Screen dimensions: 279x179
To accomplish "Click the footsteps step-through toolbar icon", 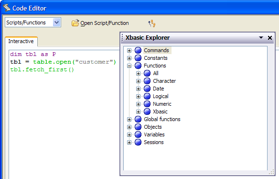I will click(152, 23).
